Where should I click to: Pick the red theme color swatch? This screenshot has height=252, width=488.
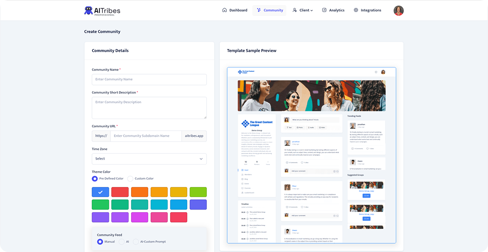click(x=120, y=192)
